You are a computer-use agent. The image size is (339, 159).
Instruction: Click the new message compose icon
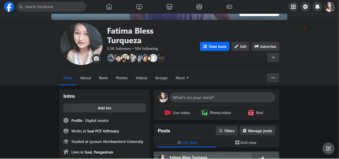tap(328, 148)
